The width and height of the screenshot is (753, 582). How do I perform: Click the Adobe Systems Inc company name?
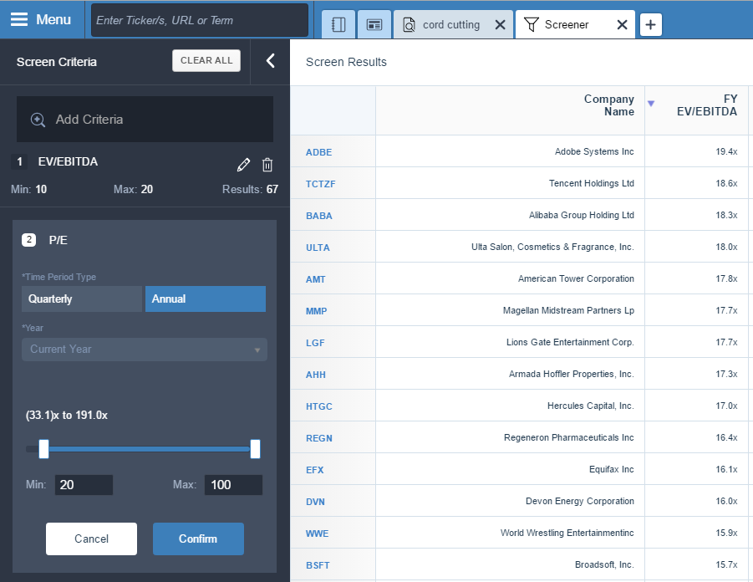point(594,151)
